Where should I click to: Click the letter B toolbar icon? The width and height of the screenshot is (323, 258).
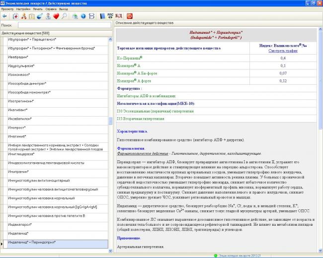tap(91, 16)
